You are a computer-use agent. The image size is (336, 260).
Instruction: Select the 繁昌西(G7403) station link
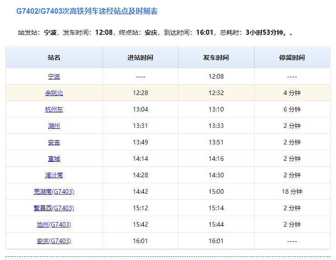tap(54, 208)
